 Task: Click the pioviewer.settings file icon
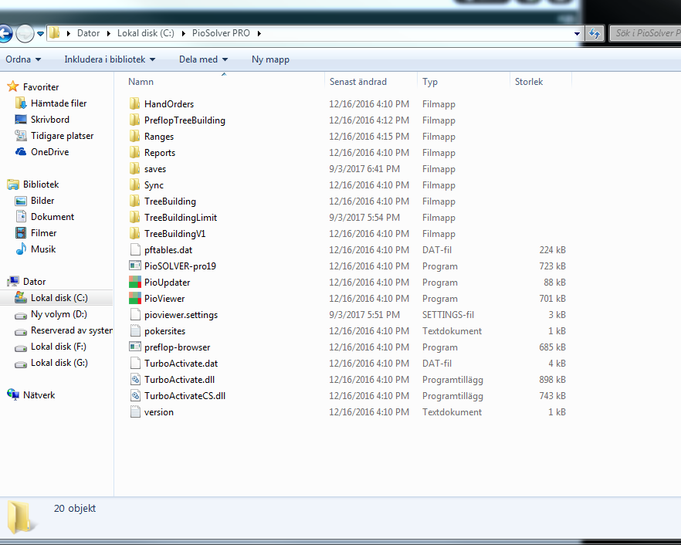pyautogui.click(x=135, y=314)
